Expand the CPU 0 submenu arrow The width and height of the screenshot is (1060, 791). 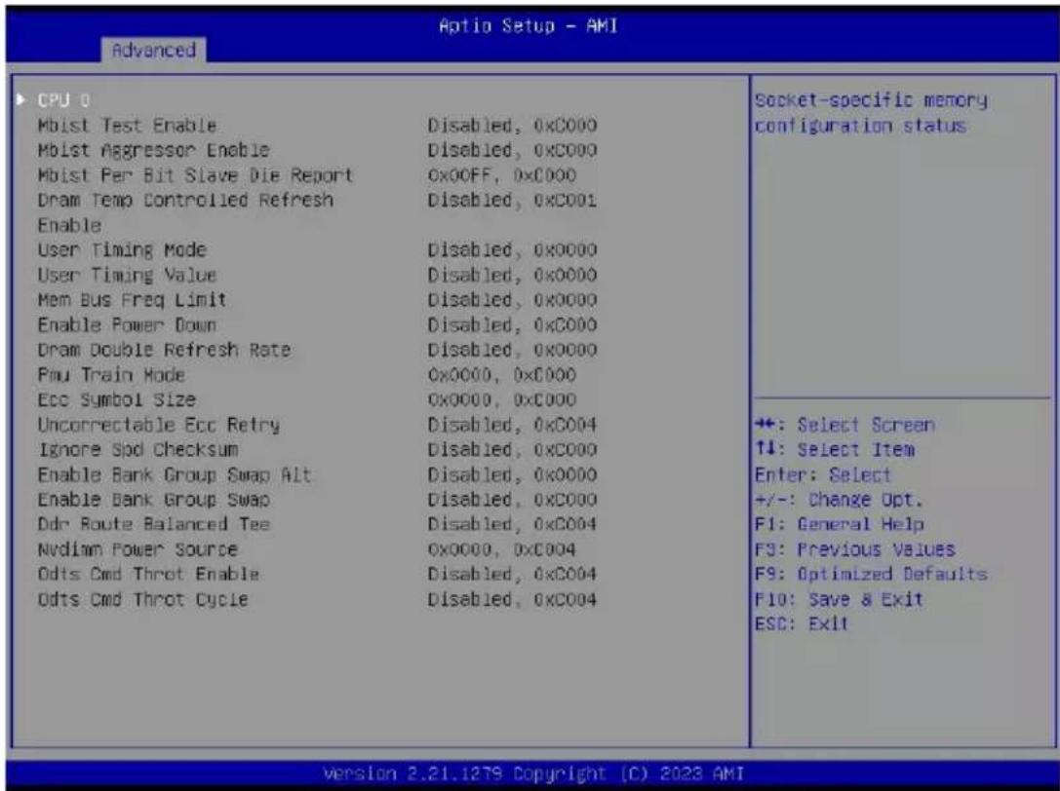[x=21, y=100]
